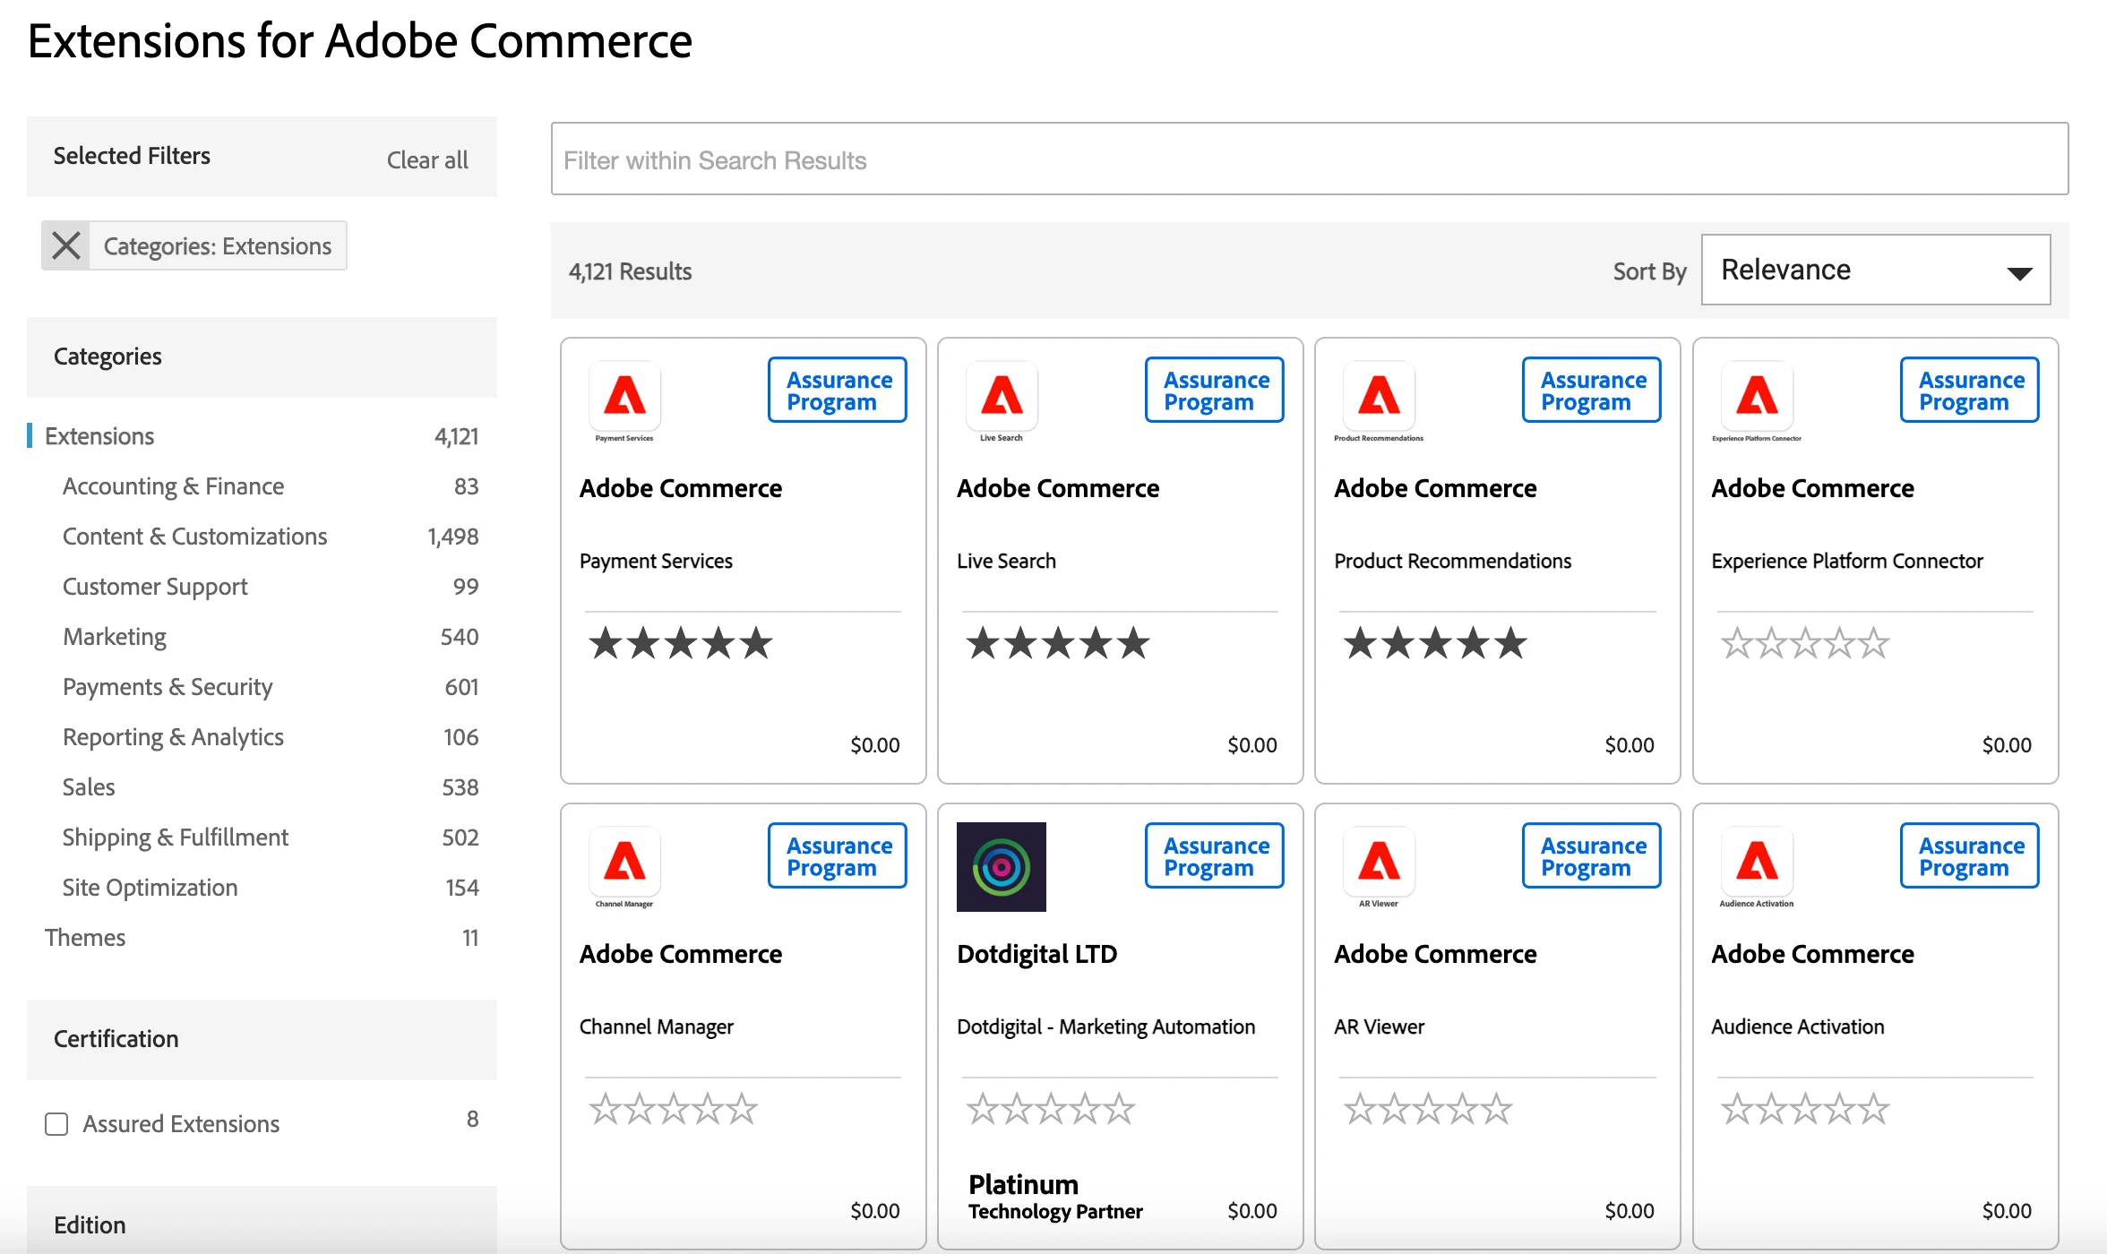Click the Clear all link
Screen dimensions: 2107x1254
point(427,159)
